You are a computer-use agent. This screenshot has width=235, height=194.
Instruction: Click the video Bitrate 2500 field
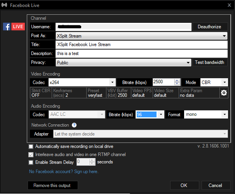164,82
